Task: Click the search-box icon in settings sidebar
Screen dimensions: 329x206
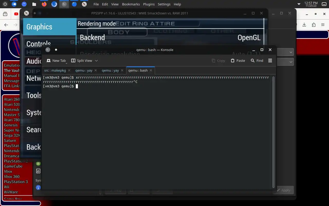Action: 38,171
